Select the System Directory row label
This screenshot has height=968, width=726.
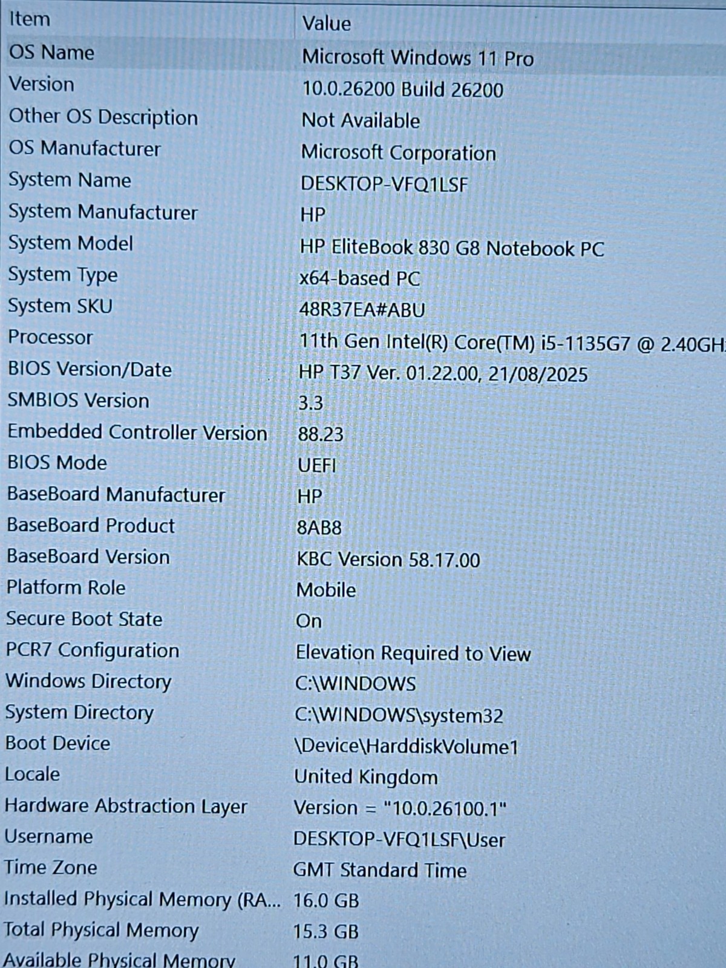pyautogui.click(x=79, y=713)
